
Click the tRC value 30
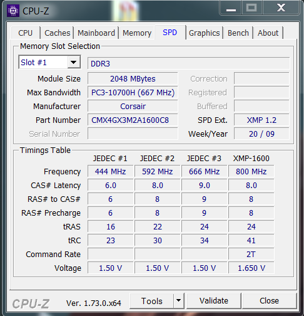pos(158,240)
